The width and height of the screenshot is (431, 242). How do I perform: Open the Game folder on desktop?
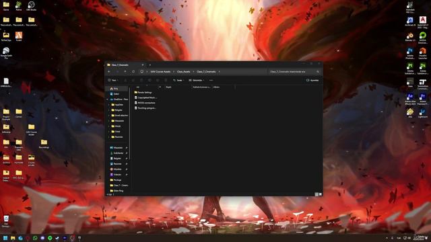point(6,6)
